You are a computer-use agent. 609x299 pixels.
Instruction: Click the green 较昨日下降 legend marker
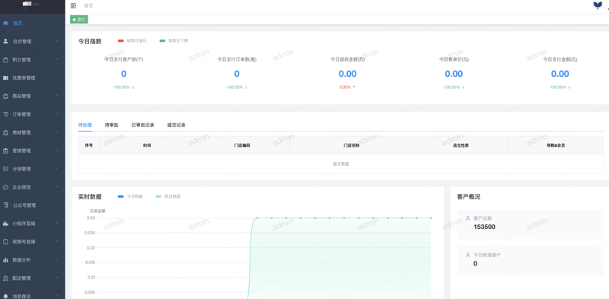pos(162,41)
